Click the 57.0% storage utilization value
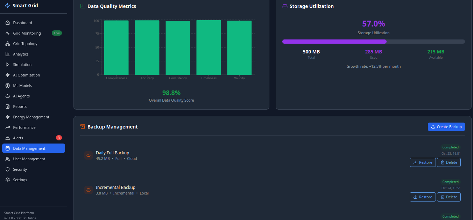This screenshot has width=473, height=220. click(x=374, y=24)
